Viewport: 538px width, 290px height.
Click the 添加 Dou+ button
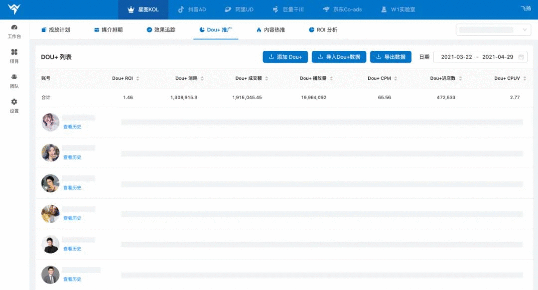(285, 57)
